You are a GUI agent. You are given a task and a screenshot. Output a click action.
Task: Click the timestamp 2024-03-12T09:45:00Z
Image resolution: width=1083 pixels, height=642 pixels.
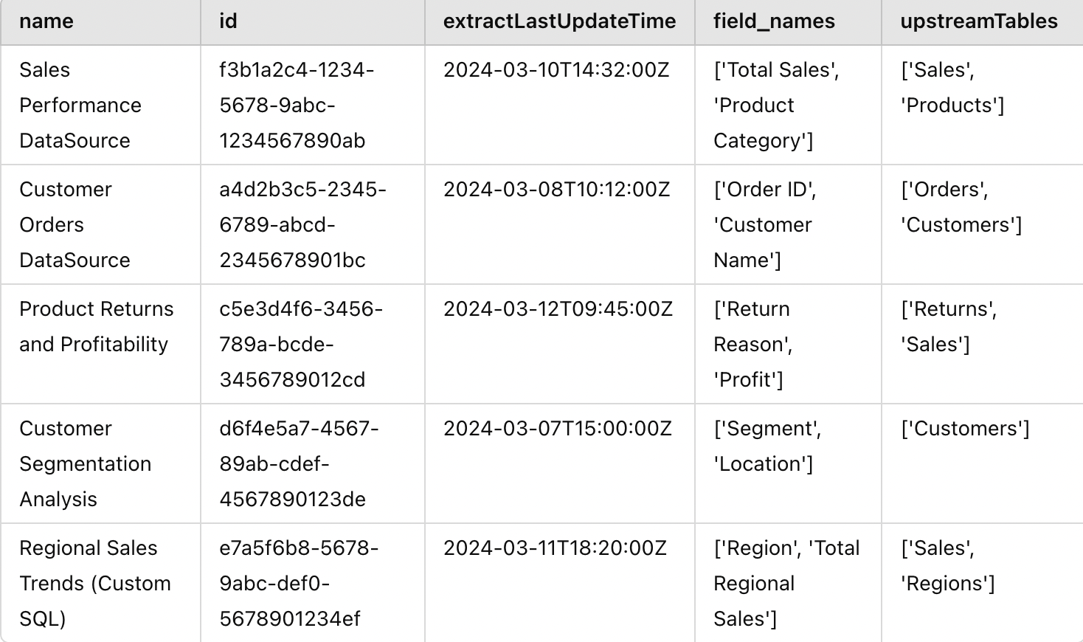tap(558, 309)
